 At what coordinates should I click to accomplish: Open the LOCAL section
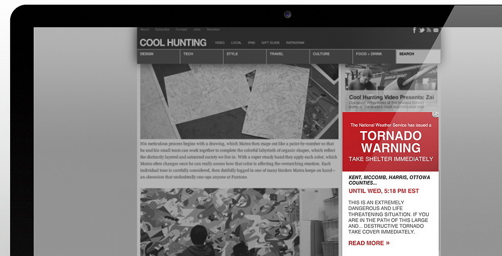point(236,43)
